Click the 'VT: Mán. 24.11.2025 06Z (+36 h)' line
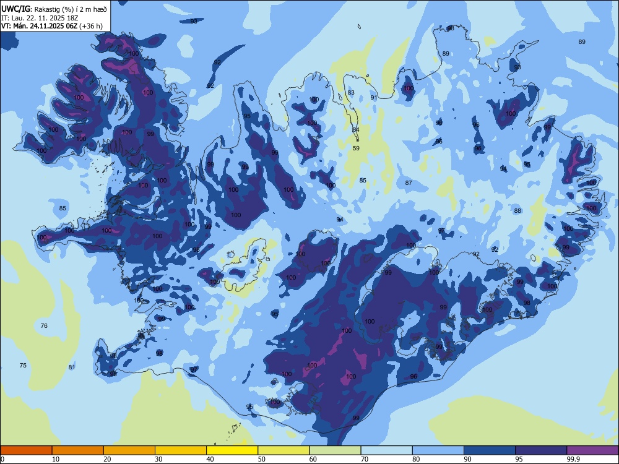 click(52, 26)
